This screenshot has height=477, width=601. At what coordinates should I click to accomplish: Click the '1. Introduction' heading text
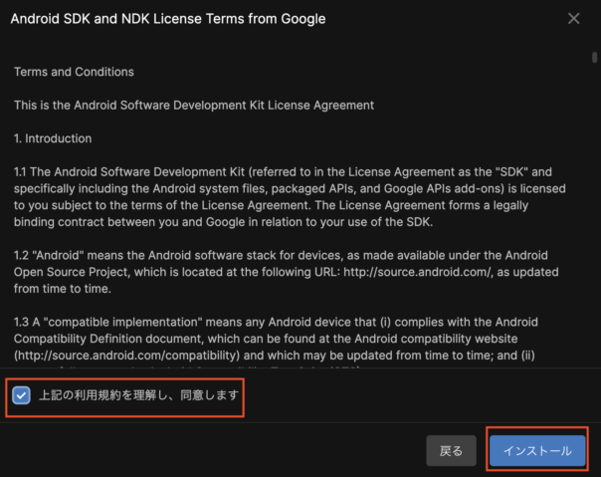pos(53,138)
